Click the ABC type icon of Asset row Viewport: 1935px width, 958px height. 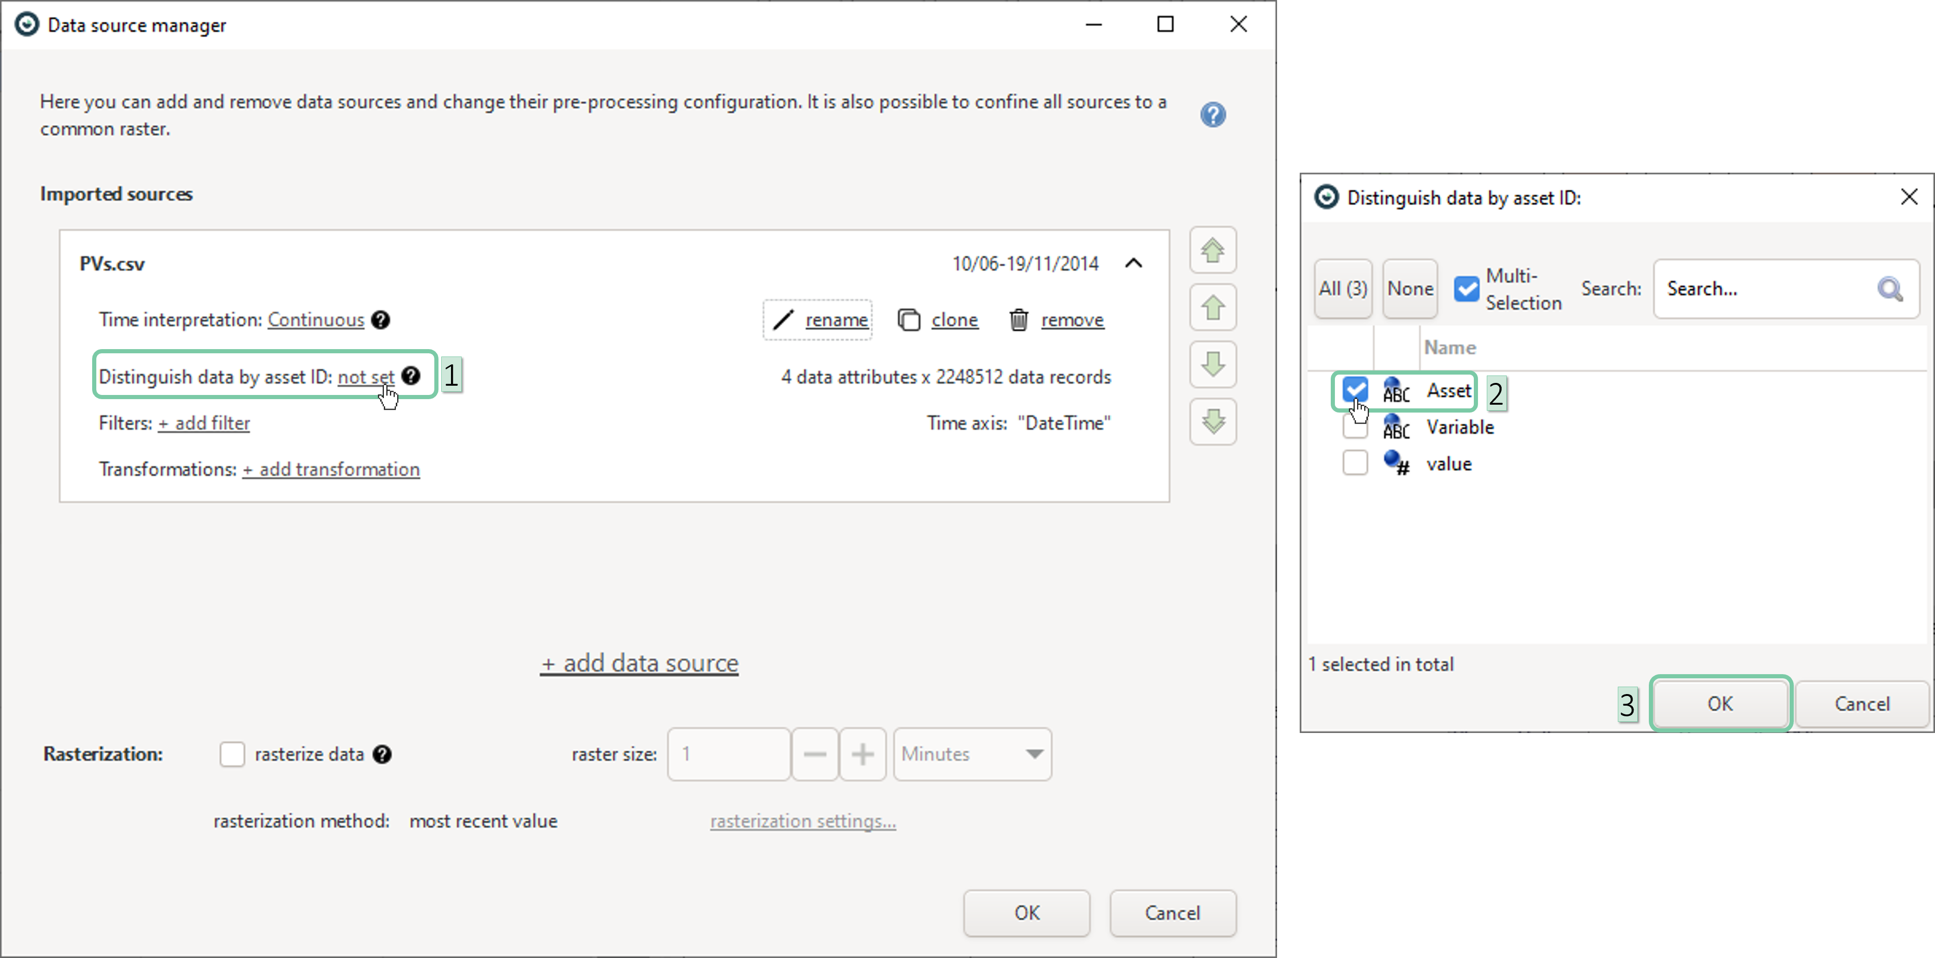[x=1396, y=391]
